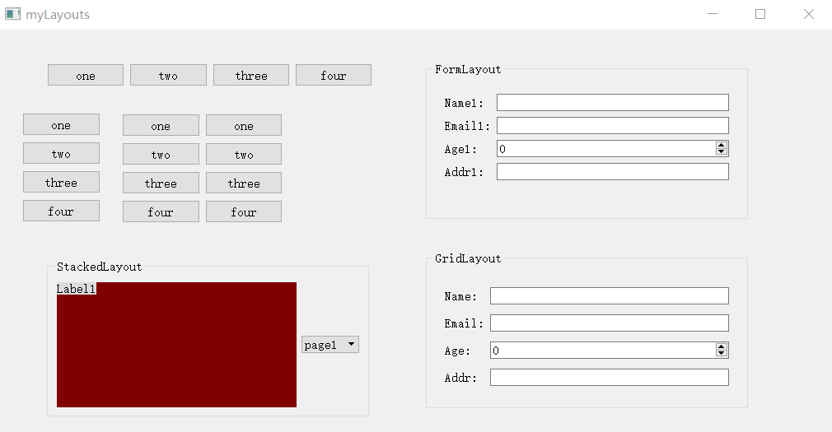Decrease Age with the GridLayout down arrow
The image size is (832, 432).
pyautogui.click(x=721, y=353)
